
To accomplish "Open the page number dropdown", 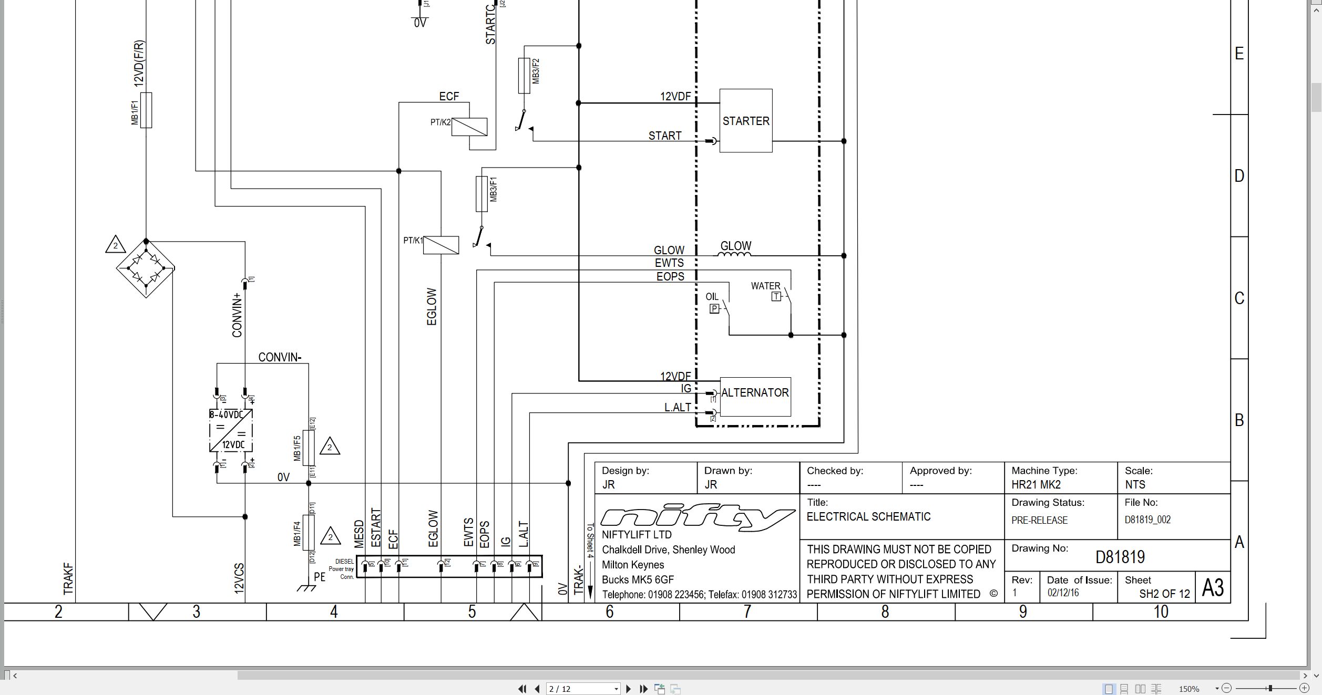I will [x=616, y=689].
